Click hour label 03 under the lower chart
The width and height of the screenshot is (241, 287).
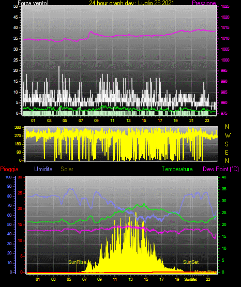click(x=53, y=279)
